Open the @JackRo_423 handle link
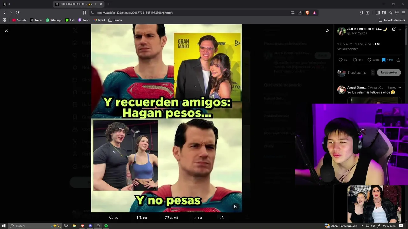 click(357, 33)
